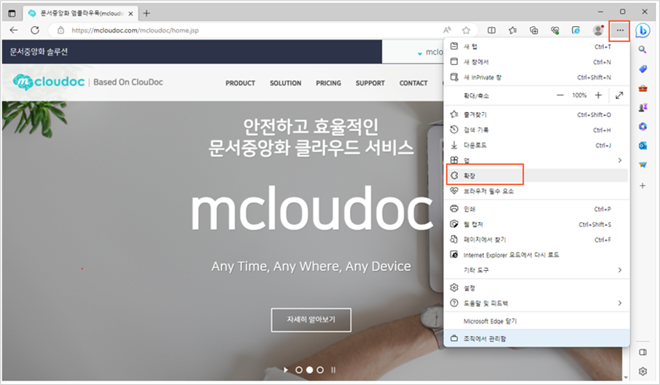Enter full screen from zoom row
This screenshot has width=660, height=385.
tap(619, 95)
